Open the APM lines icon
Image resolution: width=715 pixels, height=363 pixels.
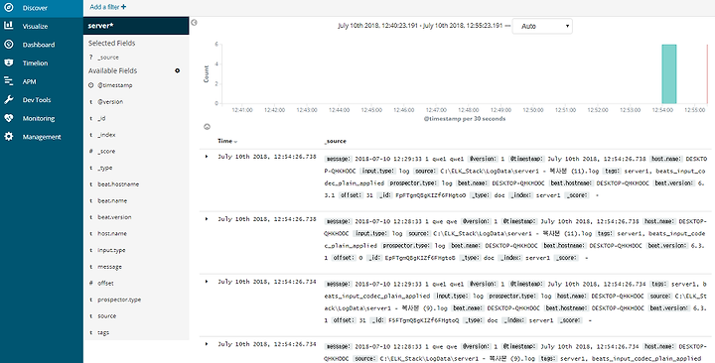tap(9, 81)
